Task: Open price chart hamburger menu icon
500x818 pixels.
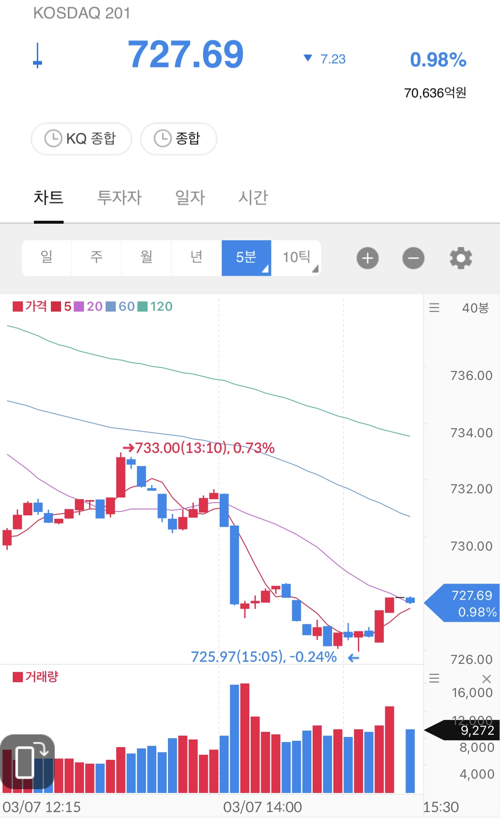Action: [434, 308]
